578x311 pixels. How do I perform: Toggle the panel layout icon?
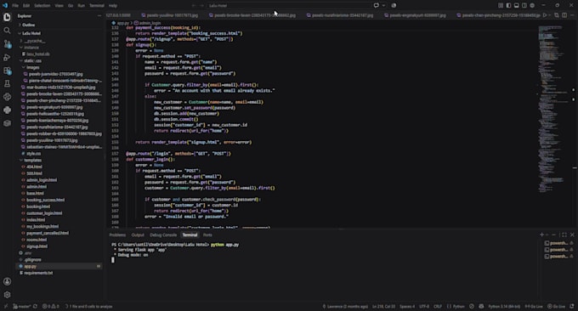pyautogui.click(x=517, y=6)
